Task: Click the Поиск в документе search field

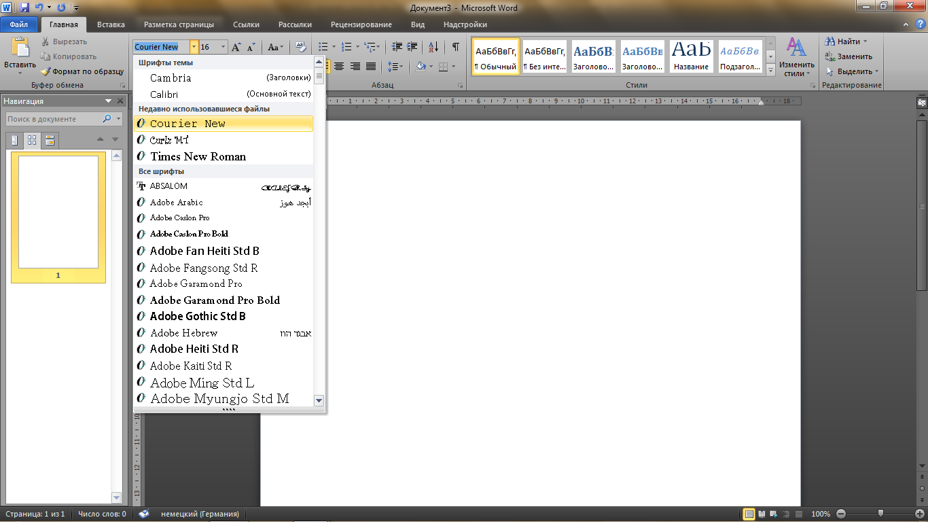Action: [x=54, y=119]
